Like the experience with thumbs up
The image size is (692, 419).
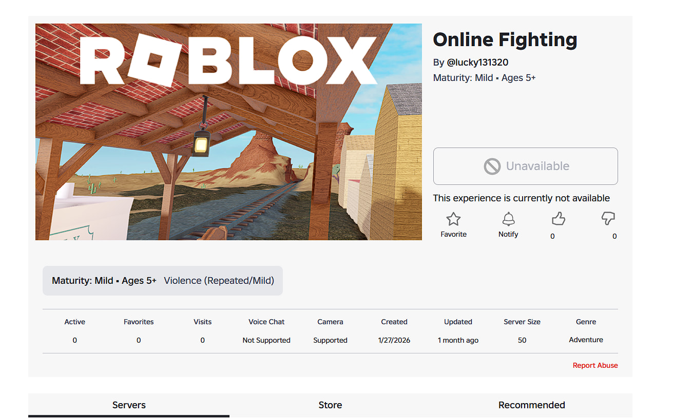tap(558, 220)
